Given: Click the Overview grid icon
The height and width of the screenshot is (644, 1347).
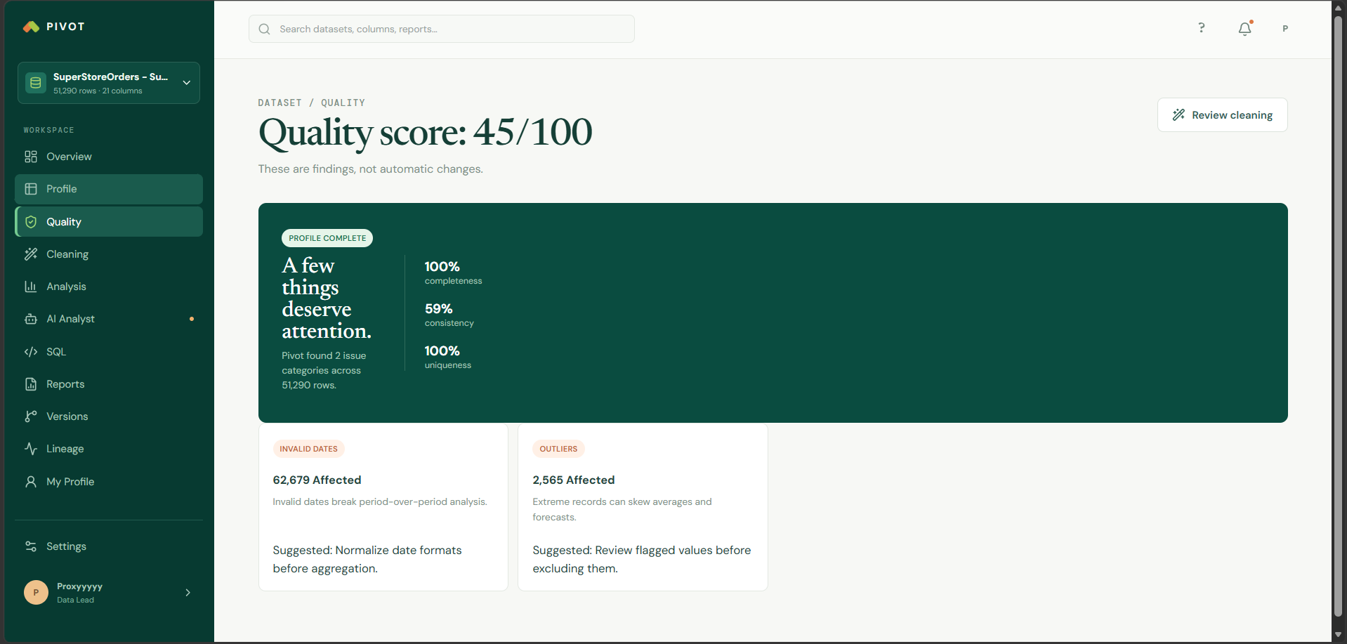Looking at the screenshot, I should click(31, 157).
